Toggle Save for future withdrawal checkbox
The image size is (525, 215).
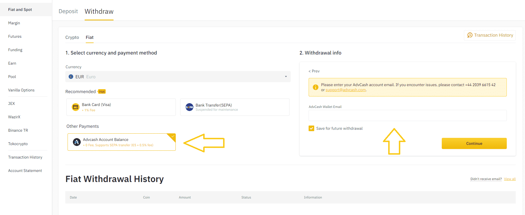(x=311, y=128)
